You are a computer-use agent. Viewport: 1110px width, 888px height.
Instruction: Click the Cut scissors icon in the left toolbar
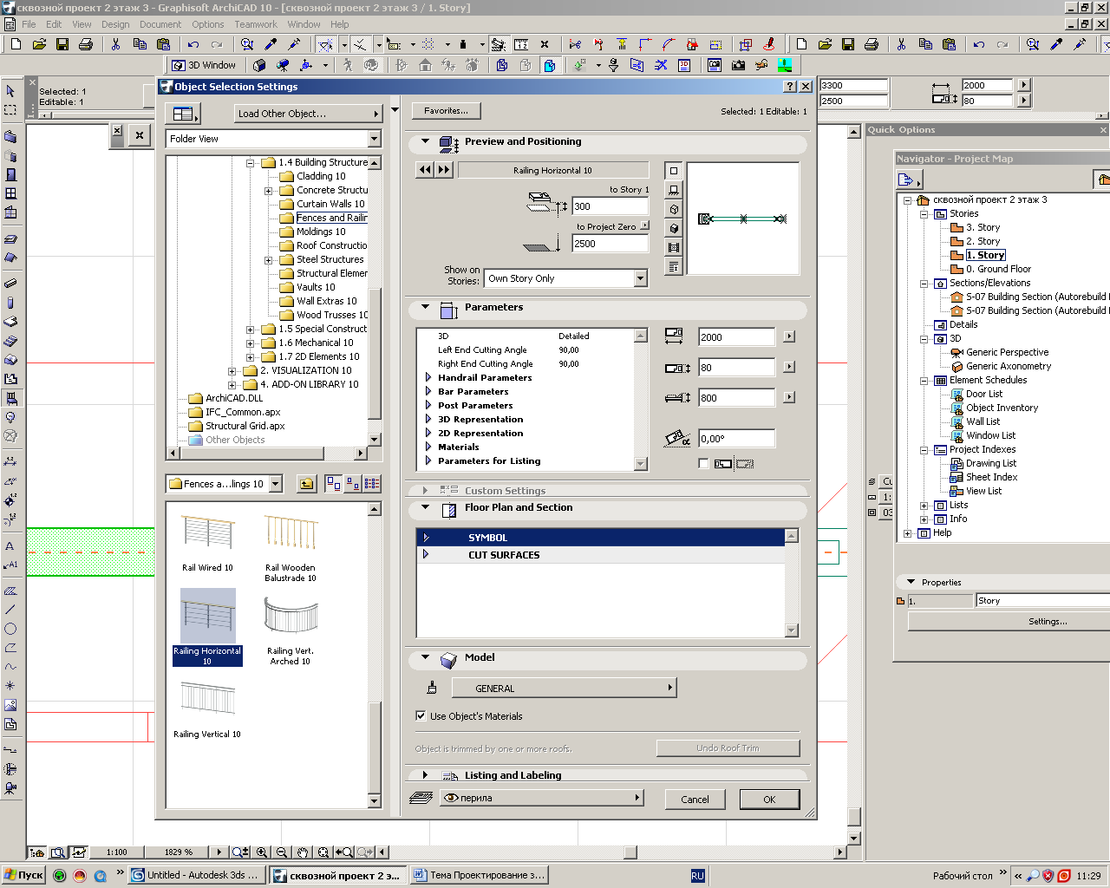click(x=115, y=44)
